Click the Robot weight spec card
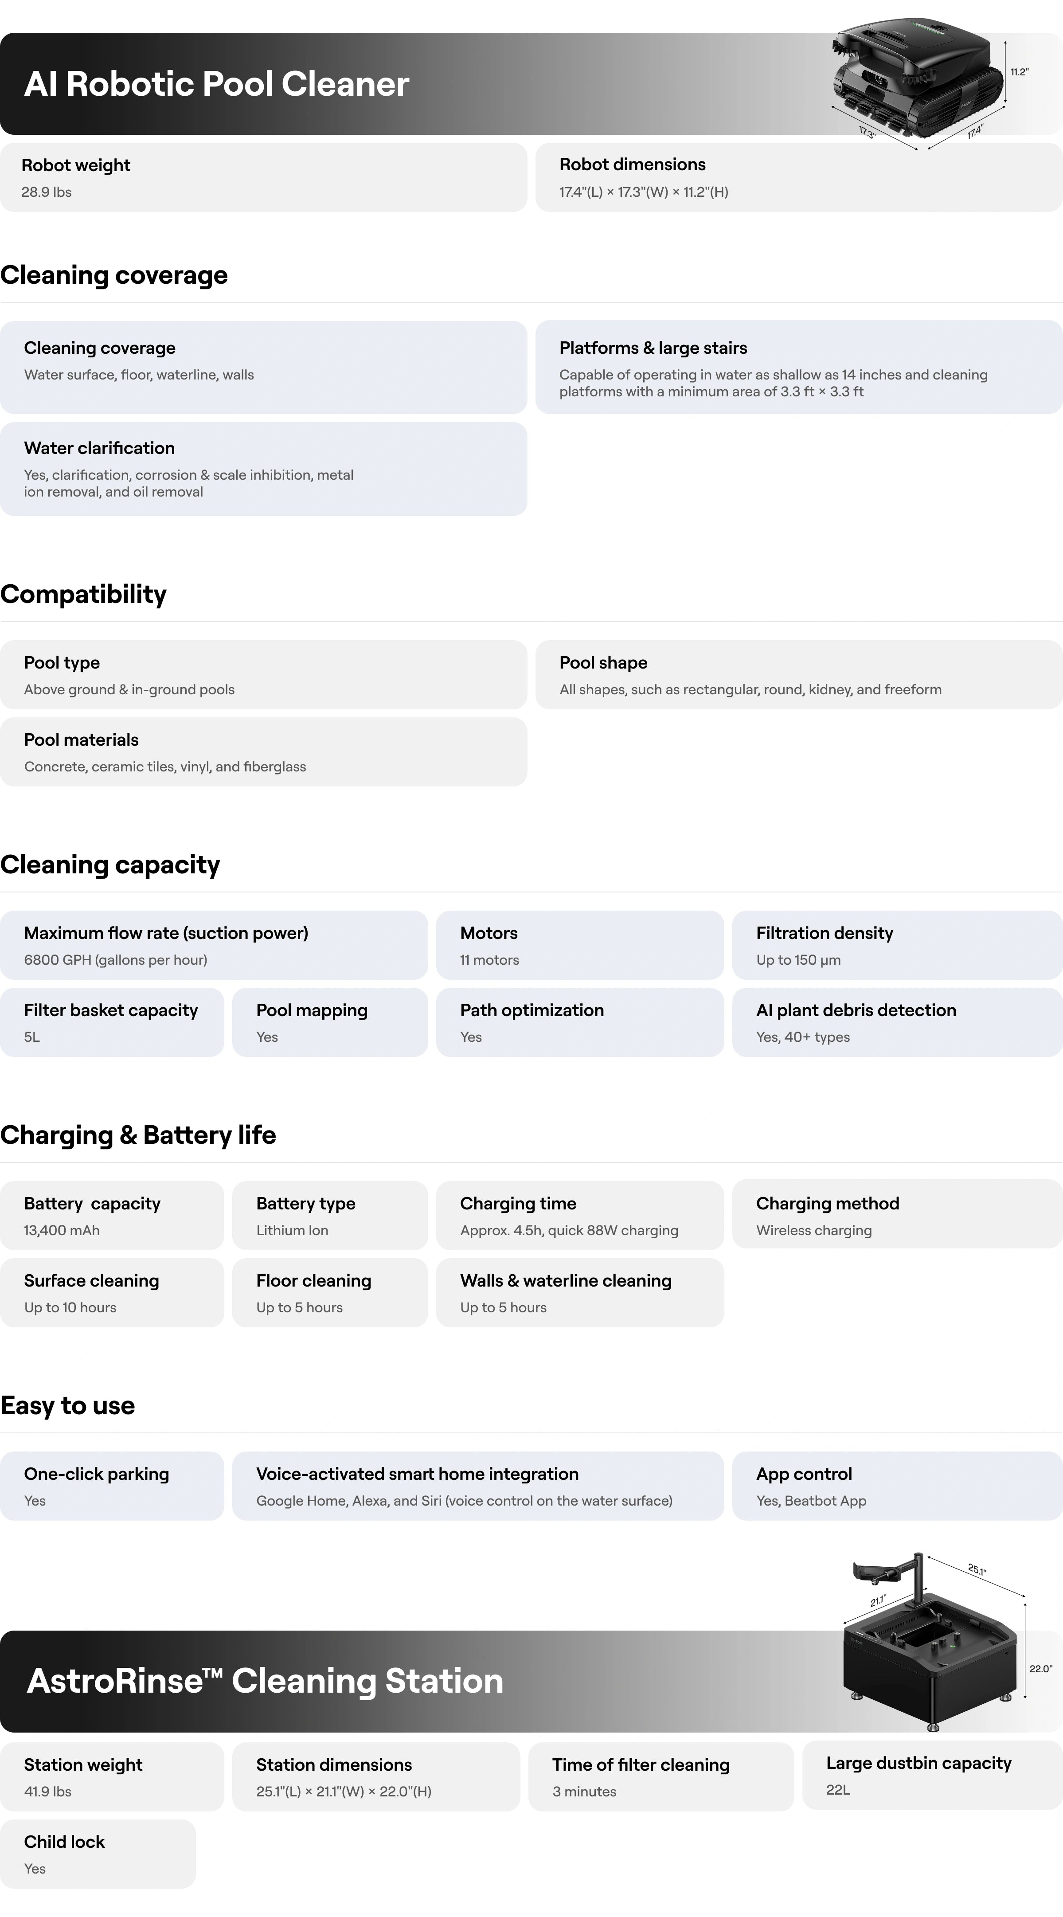 [263, 177]
